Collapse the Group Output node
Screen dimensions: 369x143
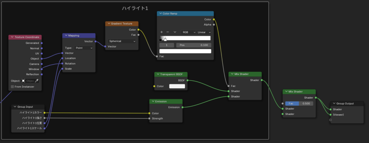click(334, 103)
